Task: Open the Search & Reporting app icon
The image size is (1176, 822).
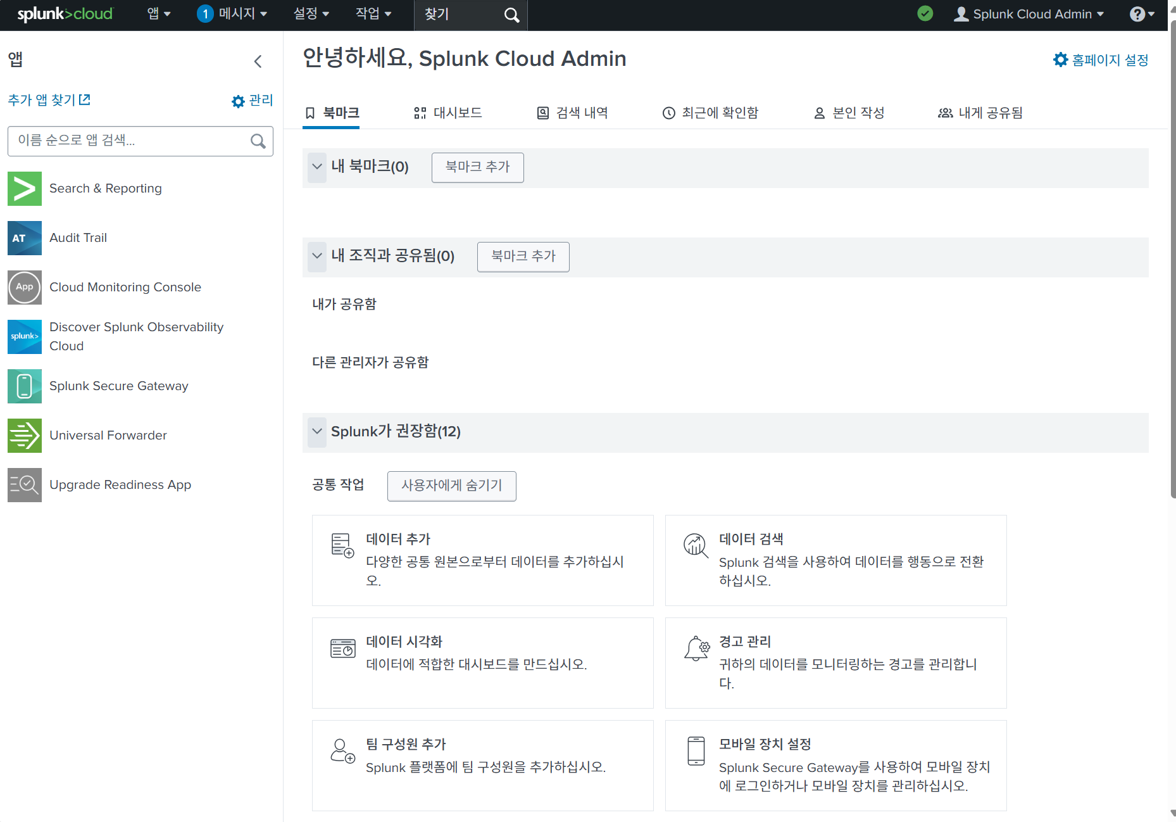Action: pos(25,189)
